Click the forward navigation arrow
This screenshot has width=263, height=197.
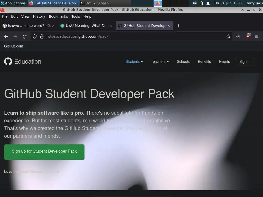click(x=15, y=36)
